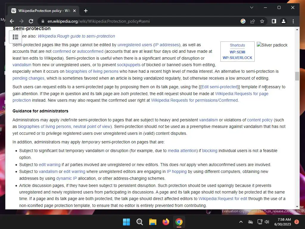
Task: Open the sockpuppets link
Action: point(129,65)
